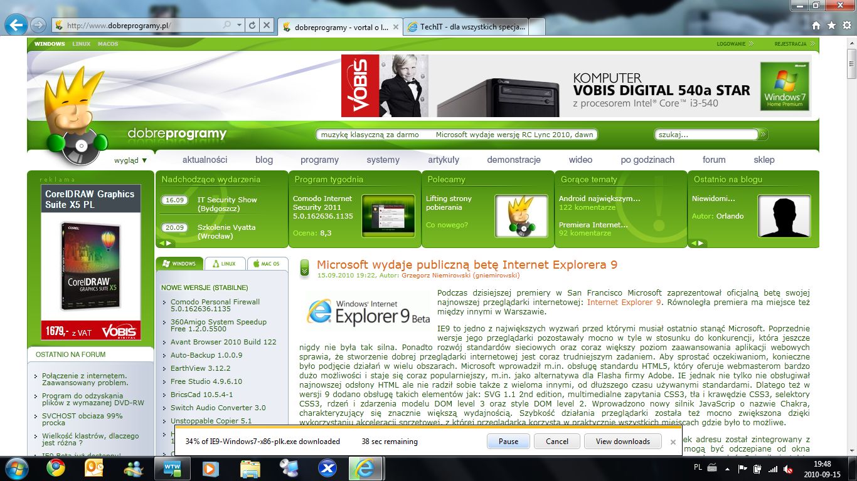Click the LOGOWANIE login link

coord(734,44)
